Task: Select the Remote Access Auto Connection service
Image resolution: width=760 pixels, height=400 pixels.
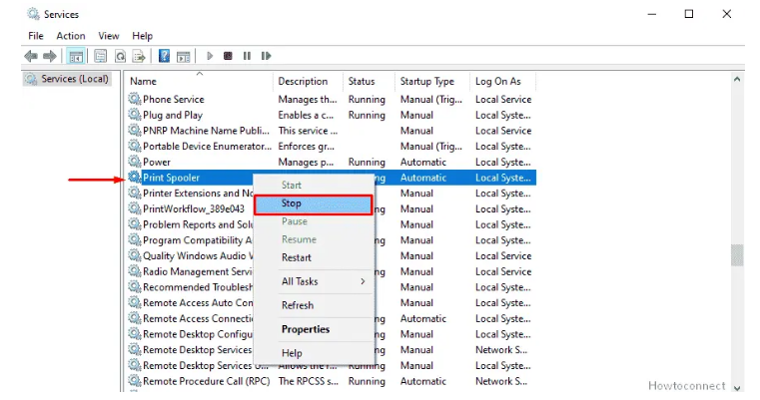Action: [x=198, y=302]
